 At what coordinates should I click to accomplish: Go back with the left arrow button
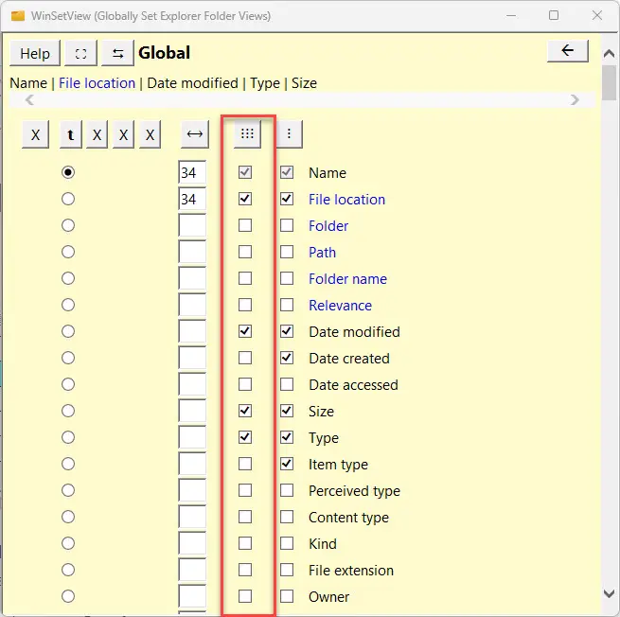click(567, 50)
